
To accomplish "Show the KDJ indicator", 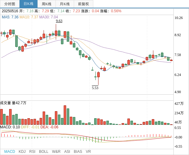I will point(22,152).
